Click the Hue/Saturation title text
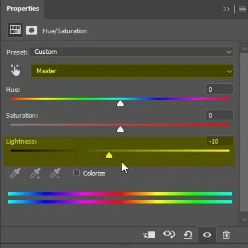This screenshot has width=248, height=248. 64,31
